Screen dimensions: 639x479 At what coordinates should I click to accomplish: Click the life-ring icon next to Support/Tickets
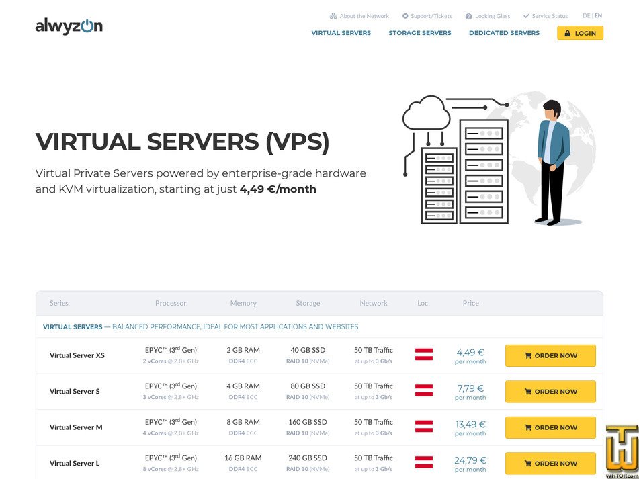[405, 15]
